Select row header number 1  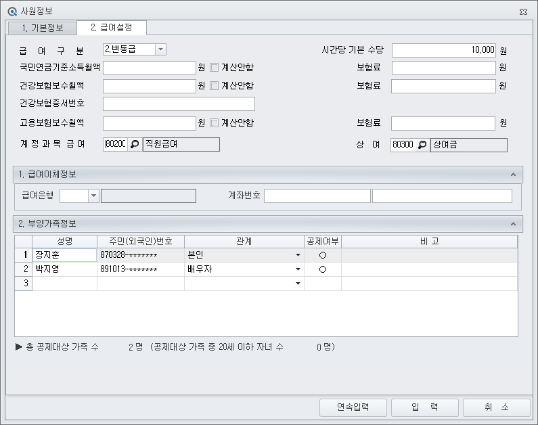(23, 255)
